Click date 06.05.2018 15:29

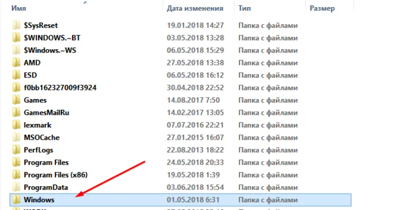click(195, 50)
